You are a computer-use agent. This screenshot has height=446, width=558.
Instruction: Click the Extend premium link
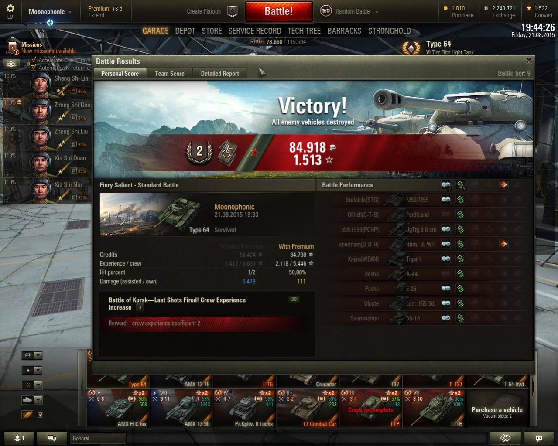pos(96,15)
